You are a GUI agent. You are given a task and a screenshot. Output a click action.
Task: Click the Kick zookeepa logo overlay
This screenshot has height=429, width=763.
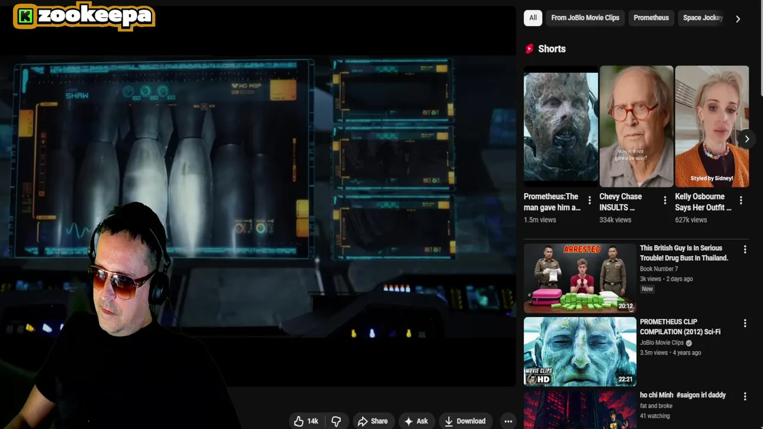pyautogui.click(x=83, y=17)
